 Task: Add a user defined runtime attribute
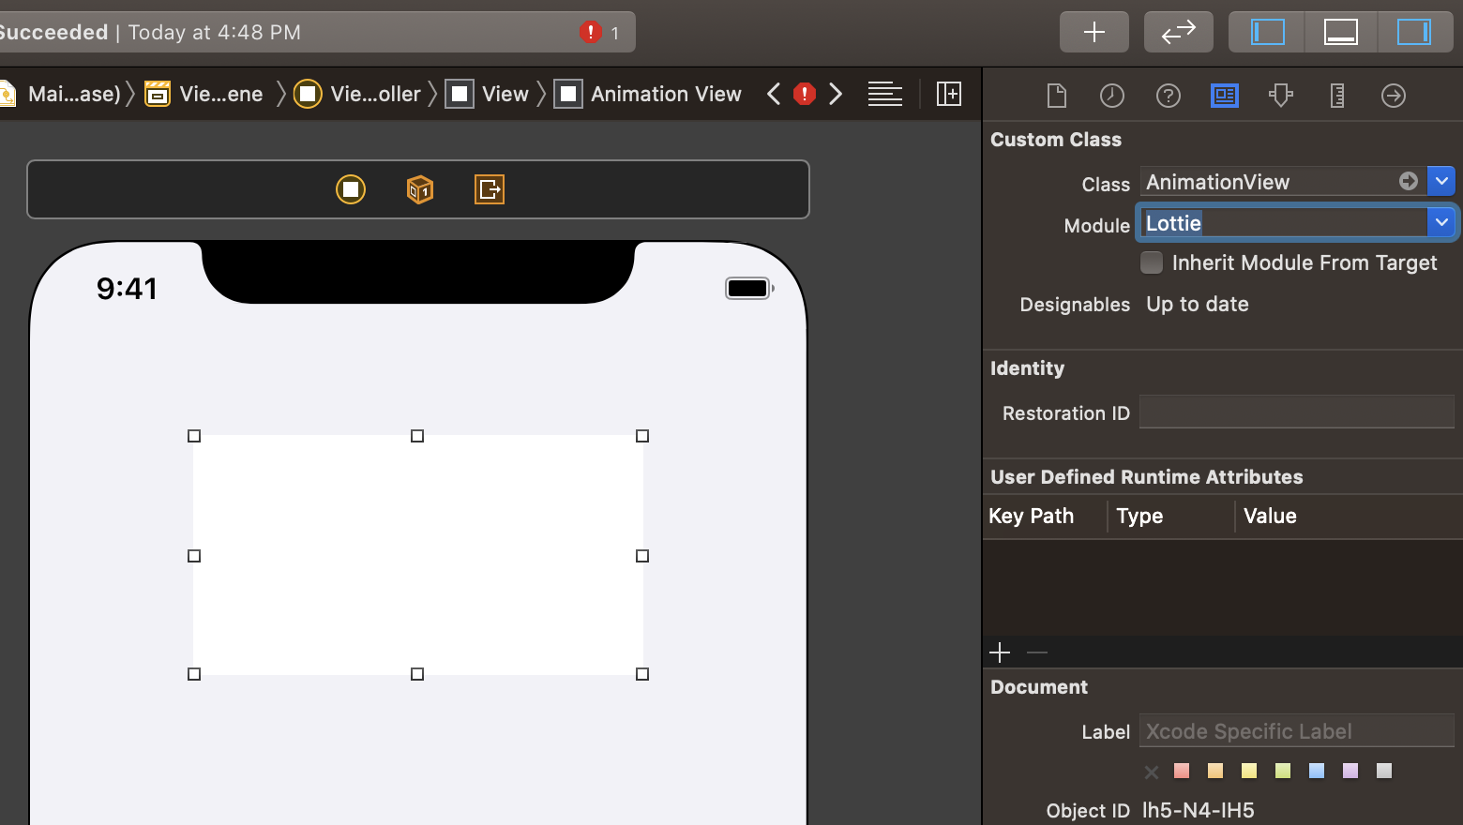[1000, 652]
